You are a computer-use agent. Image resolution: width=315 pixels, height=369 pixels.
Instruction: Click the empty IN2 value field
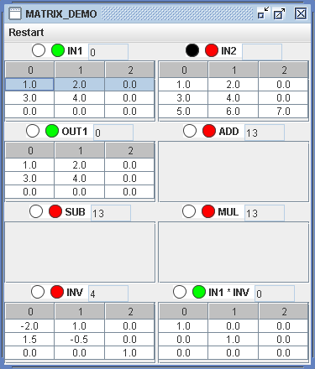click(262, 52)
